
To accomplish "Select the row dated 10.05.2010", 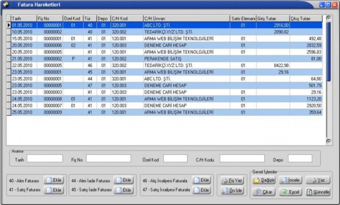I will point(166,32).
